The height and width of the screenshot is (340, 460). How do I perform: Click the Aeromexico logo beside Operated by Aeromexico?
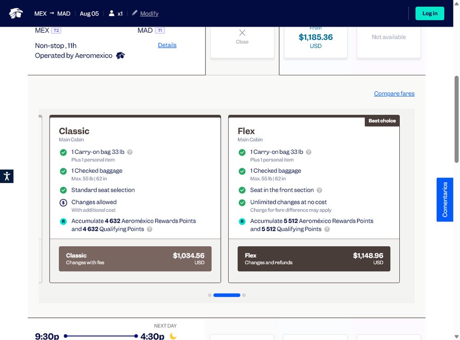pos(120,56)
